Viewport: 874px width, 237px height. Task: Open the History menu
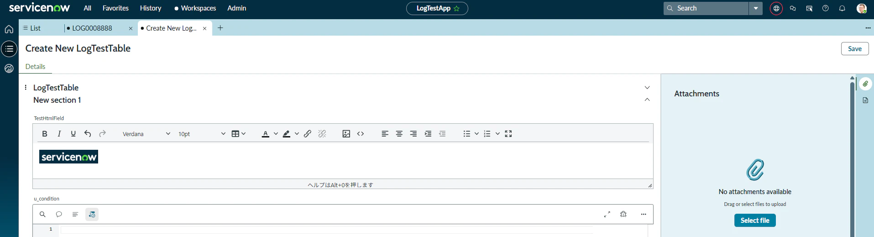coord(151,8)
